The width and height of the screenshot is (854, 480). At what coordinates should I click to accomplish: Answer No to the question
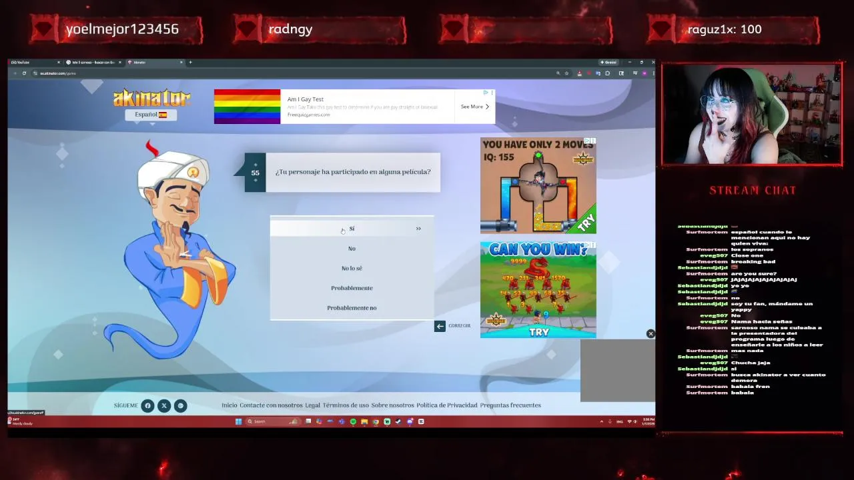tap(352, 249)
